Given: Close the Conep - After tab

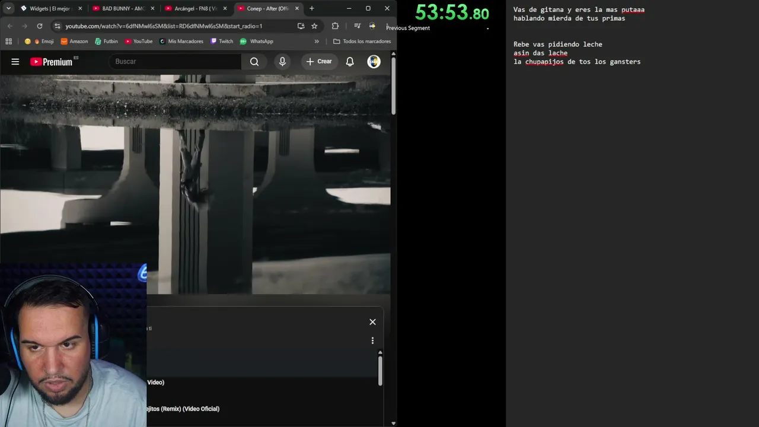Looking at the screenshot, I should 297,8.
